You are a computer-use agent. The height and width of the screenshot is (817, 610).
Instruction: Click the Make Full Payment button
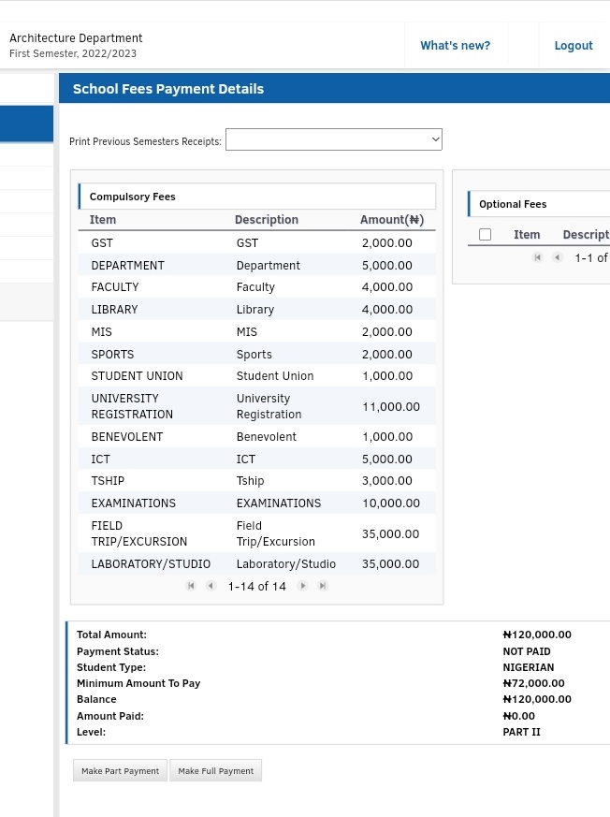216,770
